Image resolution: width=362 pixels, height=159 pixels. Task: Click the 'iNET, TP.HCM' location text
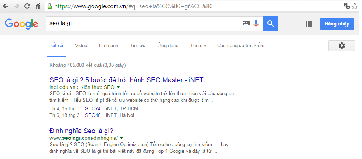click(x=122, y=108)
